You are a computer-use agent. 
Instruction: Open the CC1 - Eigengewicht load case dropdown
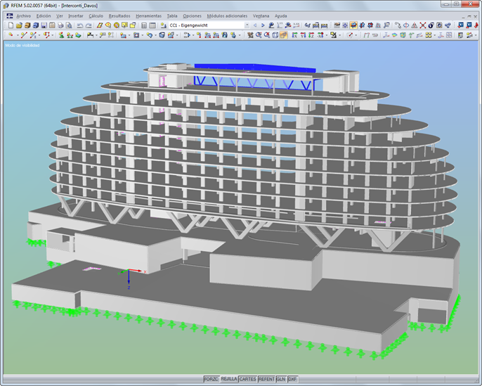click(x=247, y=25)
